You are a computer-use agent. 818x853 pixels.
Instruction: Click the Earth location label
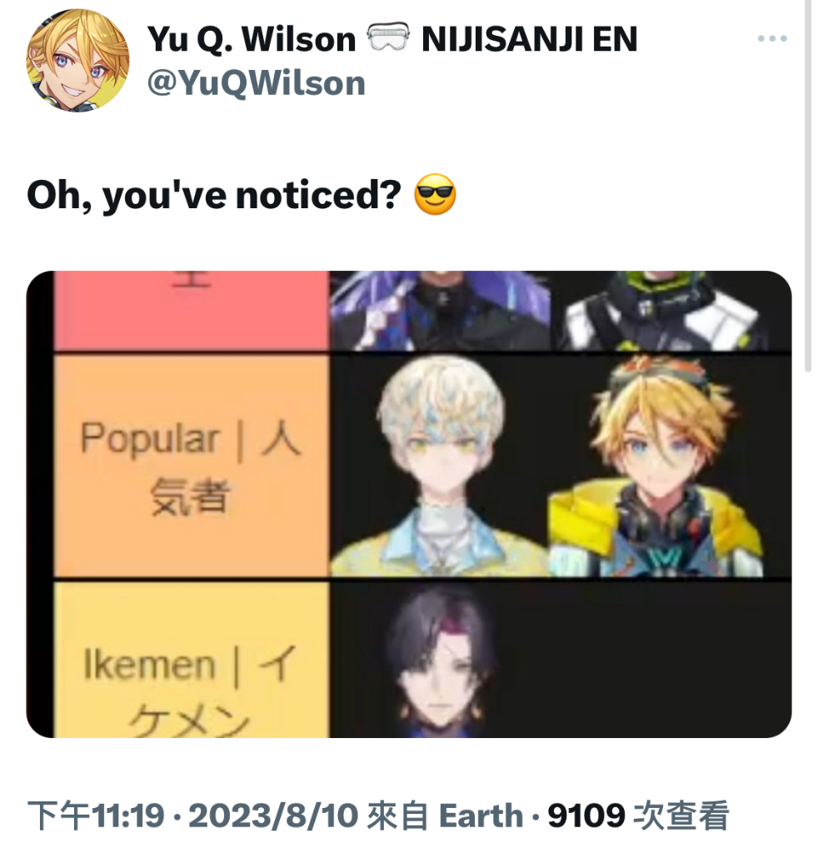(481, 816)
